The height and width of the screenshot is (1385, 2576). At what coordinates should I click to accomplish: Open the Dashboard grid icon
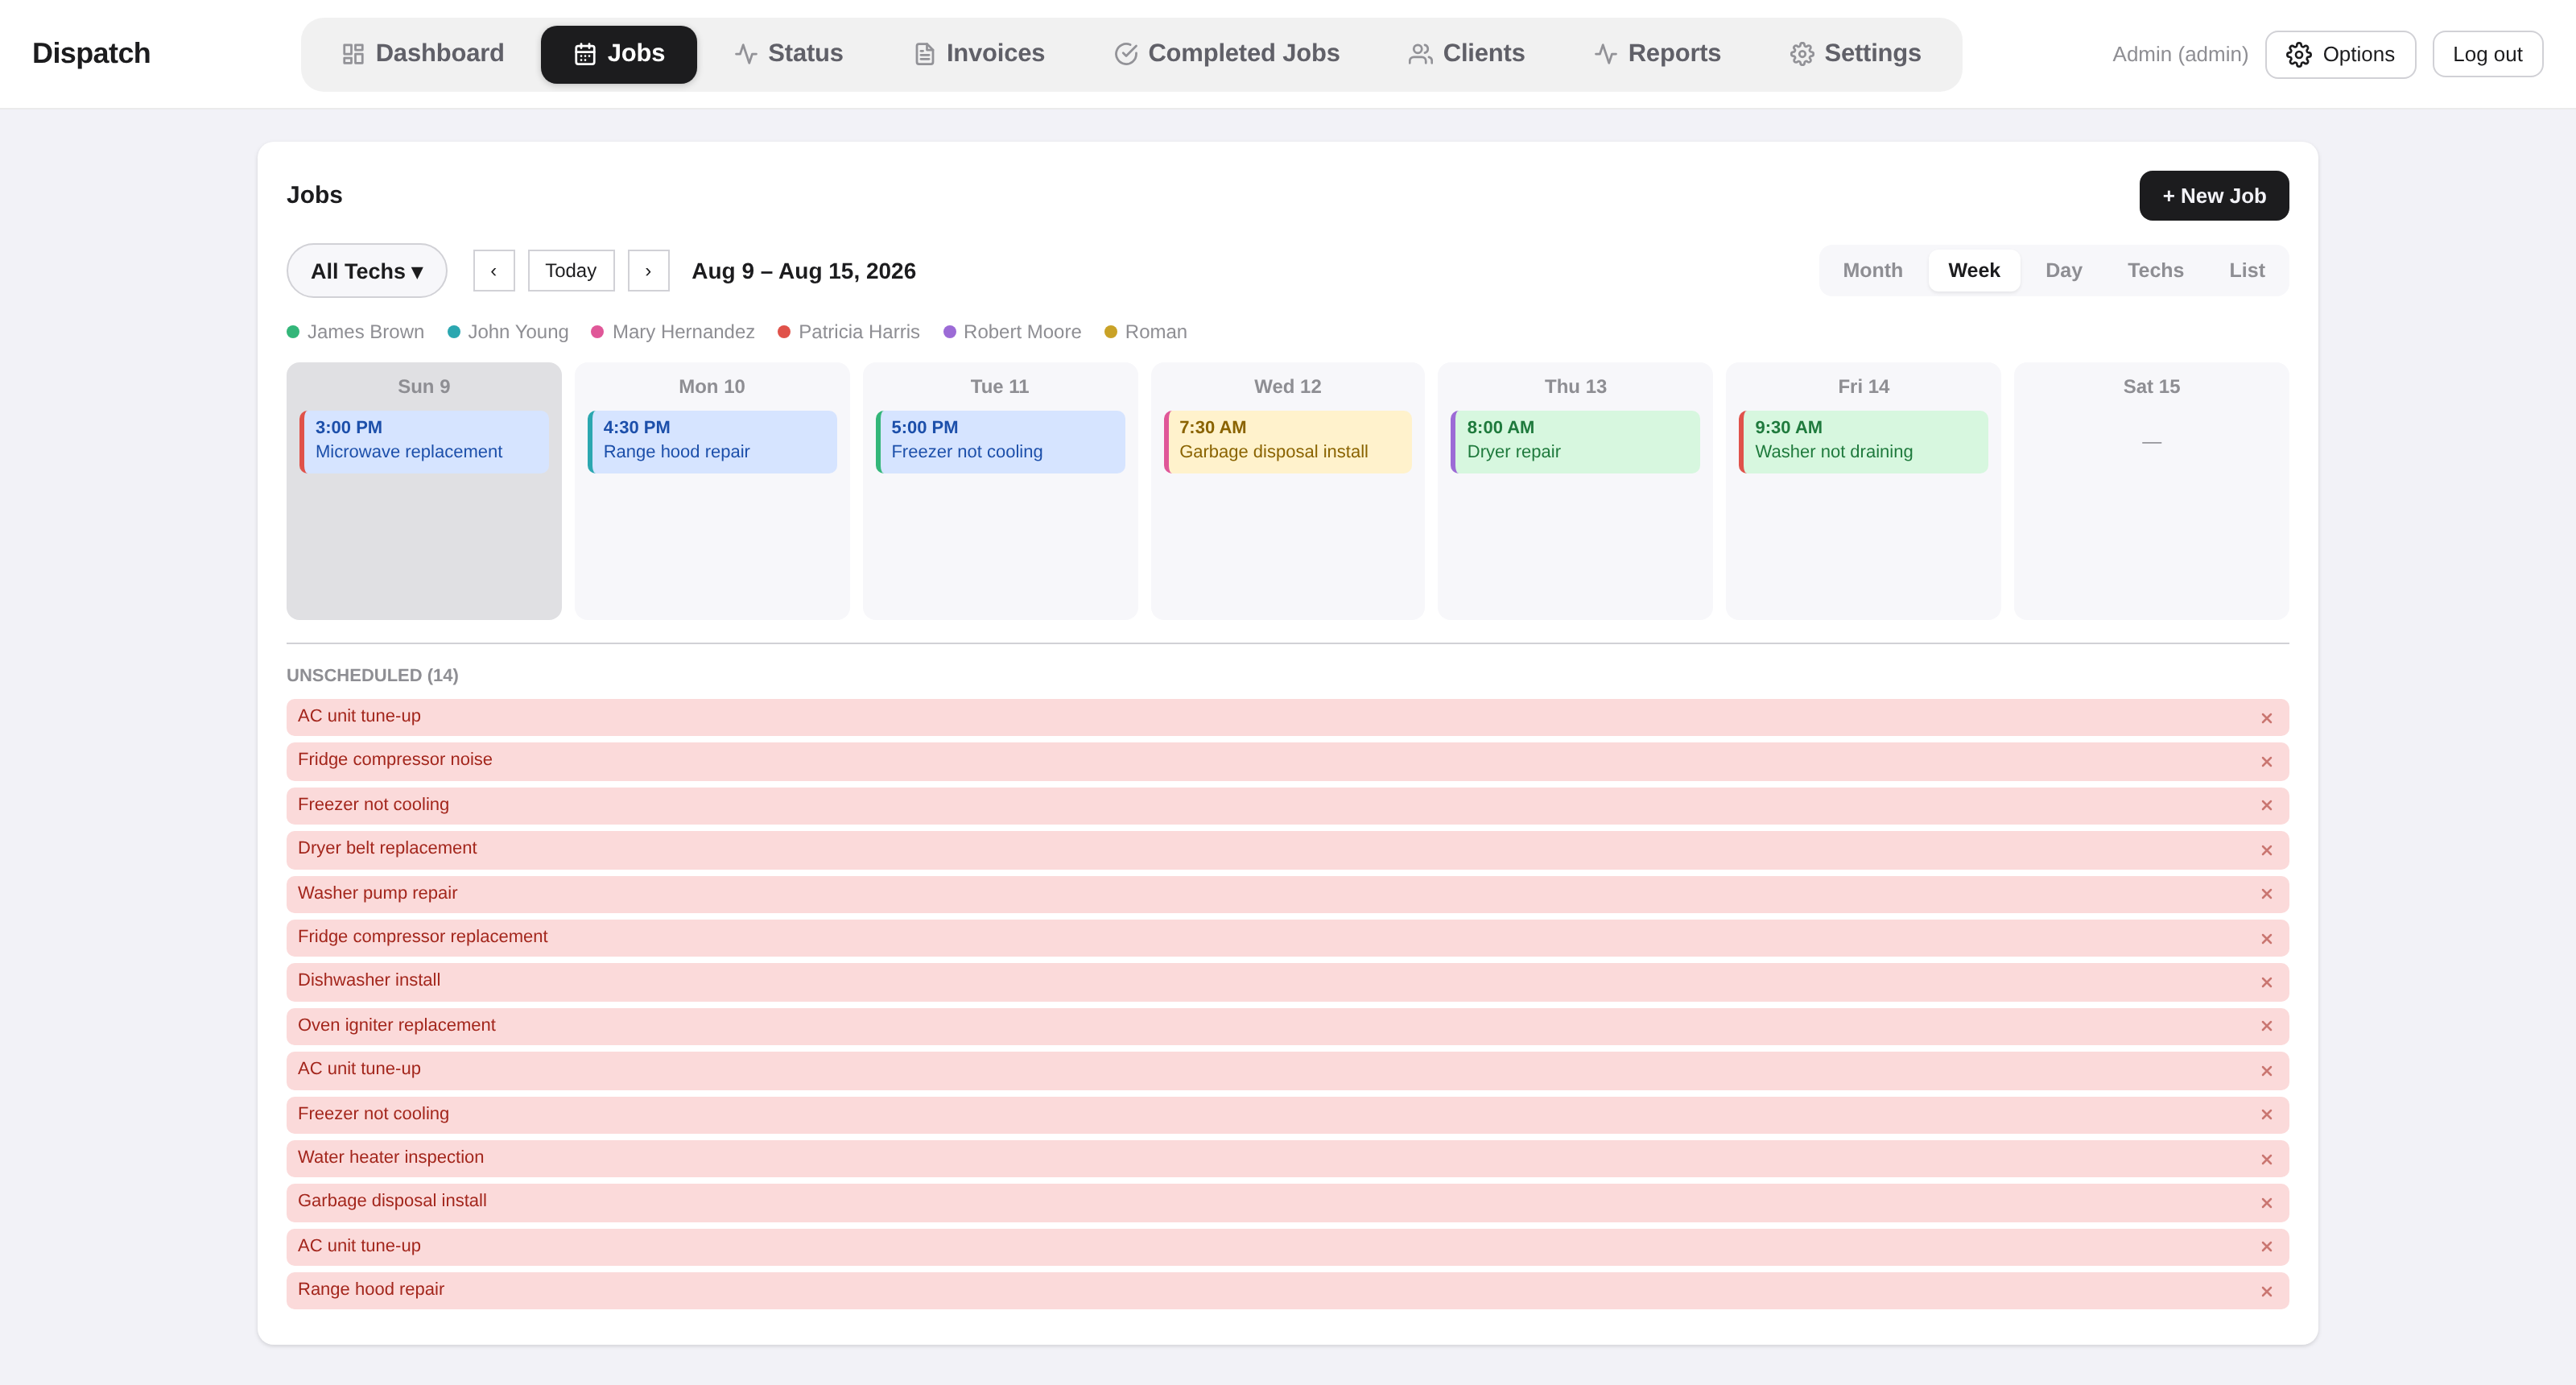[353, 54]
